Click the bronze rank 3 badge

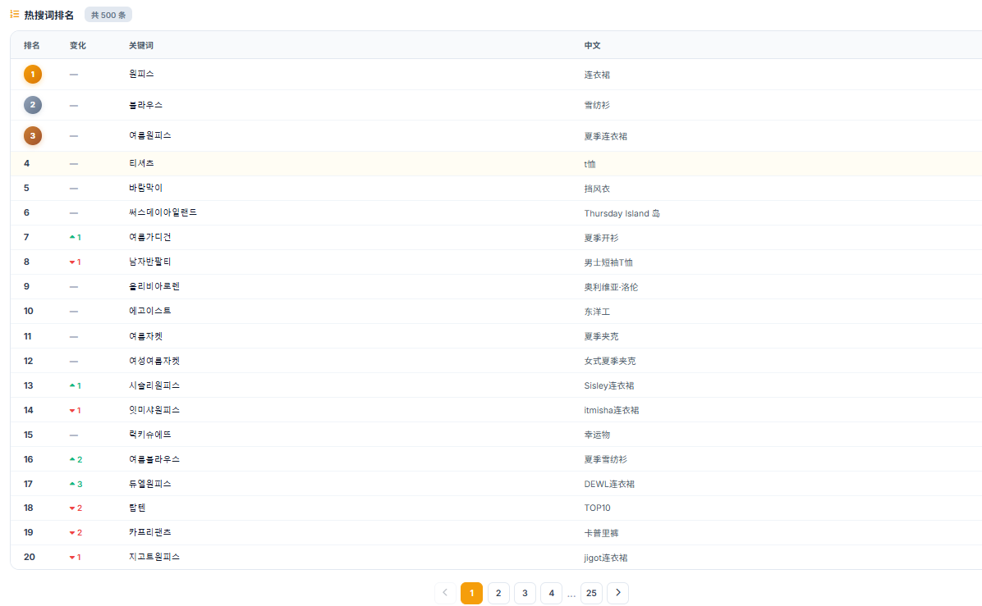pyautogui.click(x=33, y=135)
